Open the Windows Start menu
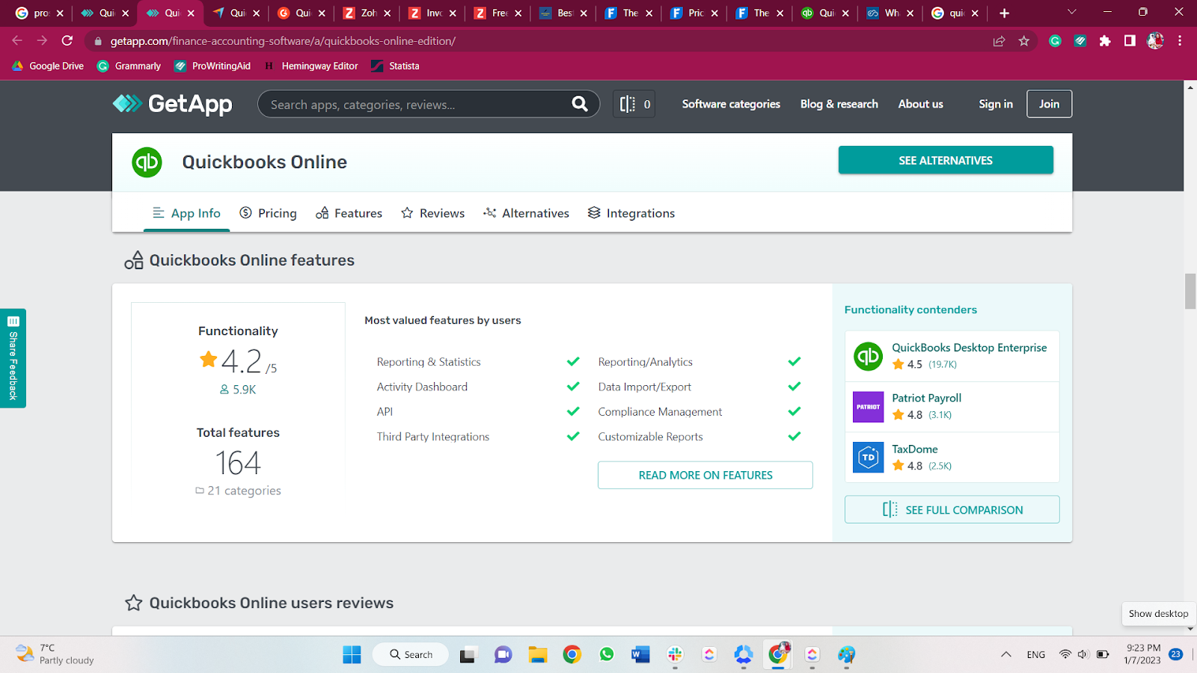Viewport: 1197px width, 673px height. pos(352,654)
